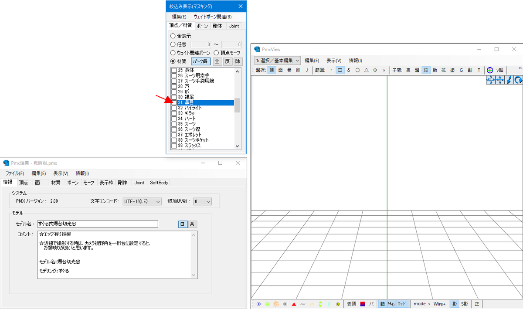
Task: Toggle 影 shadow display button
Action: click(454, 304)
